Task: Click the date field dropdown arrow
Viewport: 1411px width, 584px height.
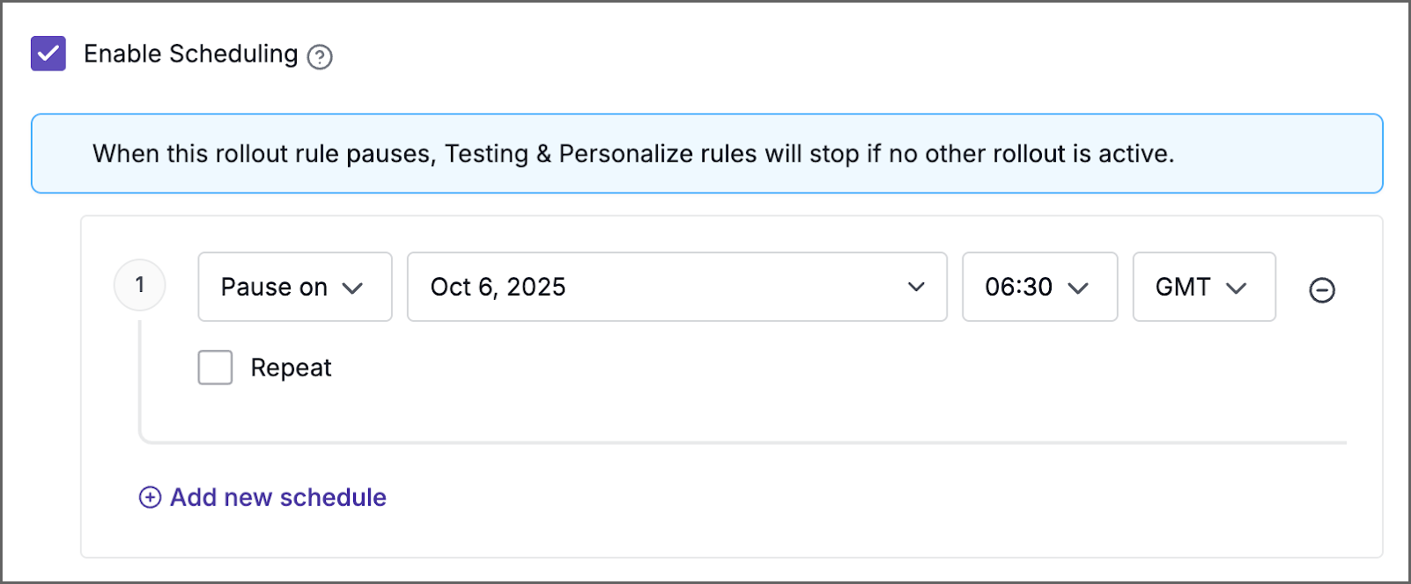Action: [x=916, y=287]
